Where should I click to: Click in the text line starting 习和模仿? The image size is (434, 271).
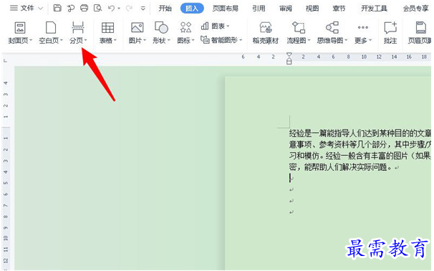[x=360, y=156]
